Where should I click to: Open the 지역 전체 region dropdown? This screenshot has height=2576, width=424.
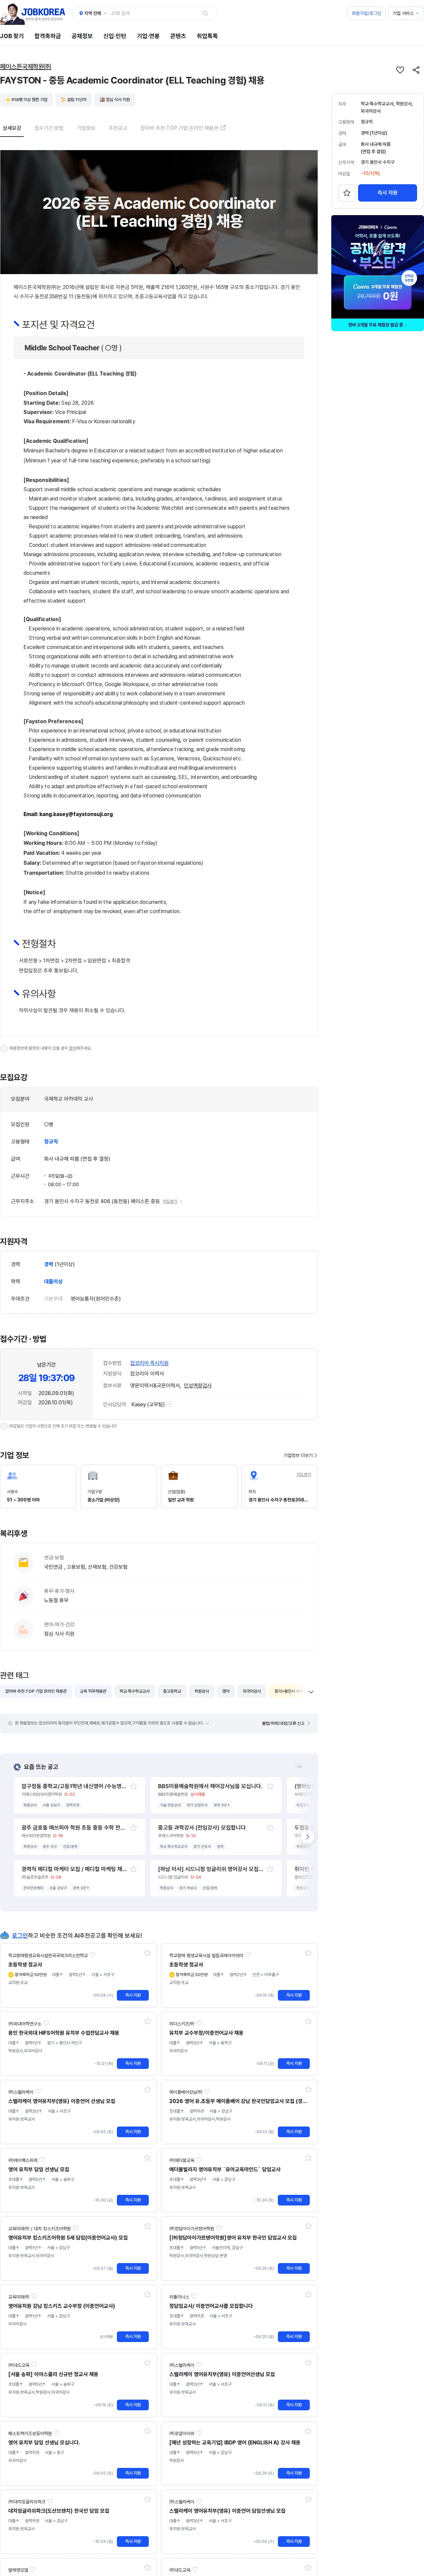pyautogui.click(x=93, y=13)
